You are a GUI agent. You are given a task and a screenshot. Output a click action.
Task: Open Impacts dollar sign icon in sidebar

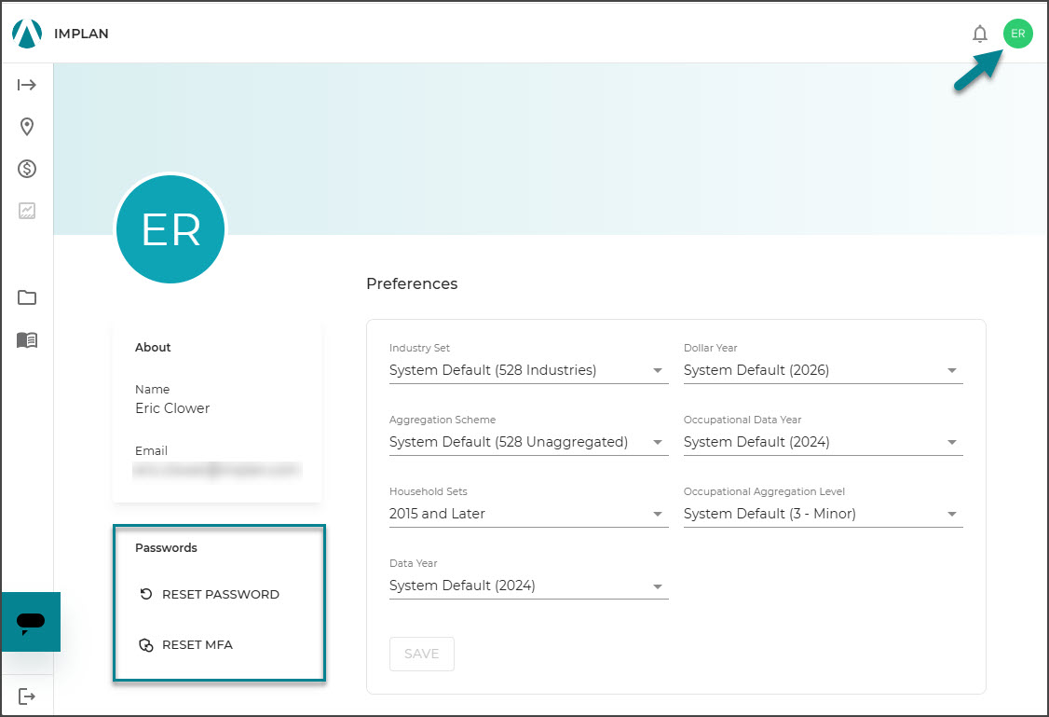(x=27, y=169)
